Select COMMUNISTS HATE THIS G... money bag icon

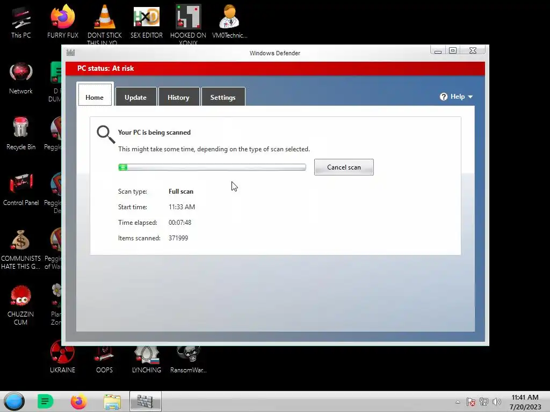tap(21, 249)
